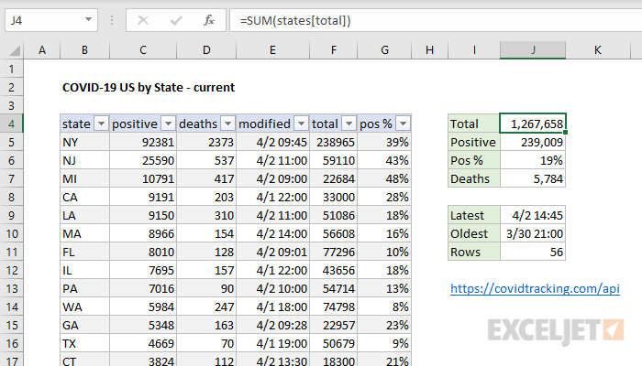Screen dimensions: 642x366
Task: Click the 'Total' label cell in summary
Action: coord(474,124)
